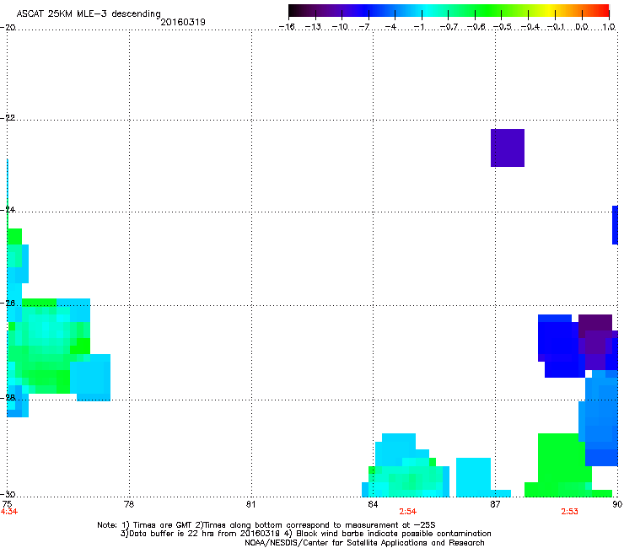Click the colorbar label -0.5
This screenshot has width=624, height=548.
(503, 27)
